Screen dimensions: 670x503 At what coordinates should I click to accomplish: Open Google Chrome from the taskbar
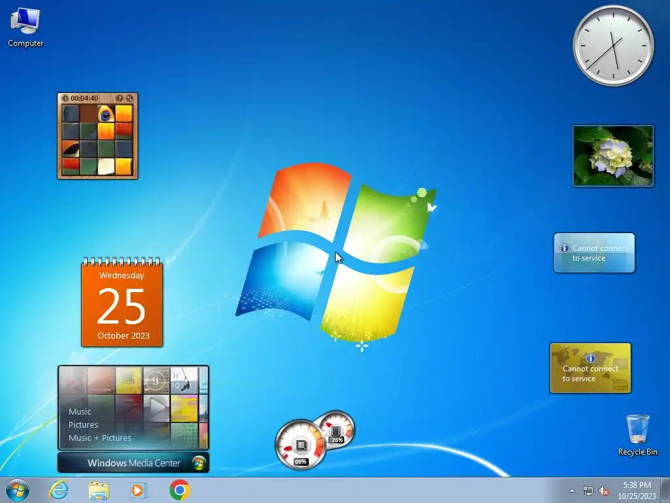(x=179, y=490)
